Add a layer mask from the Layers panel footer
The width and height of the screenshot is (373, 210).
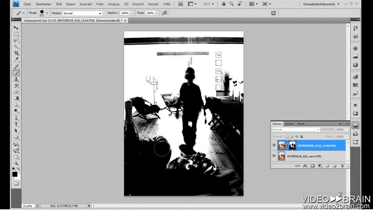coord(313,166)
